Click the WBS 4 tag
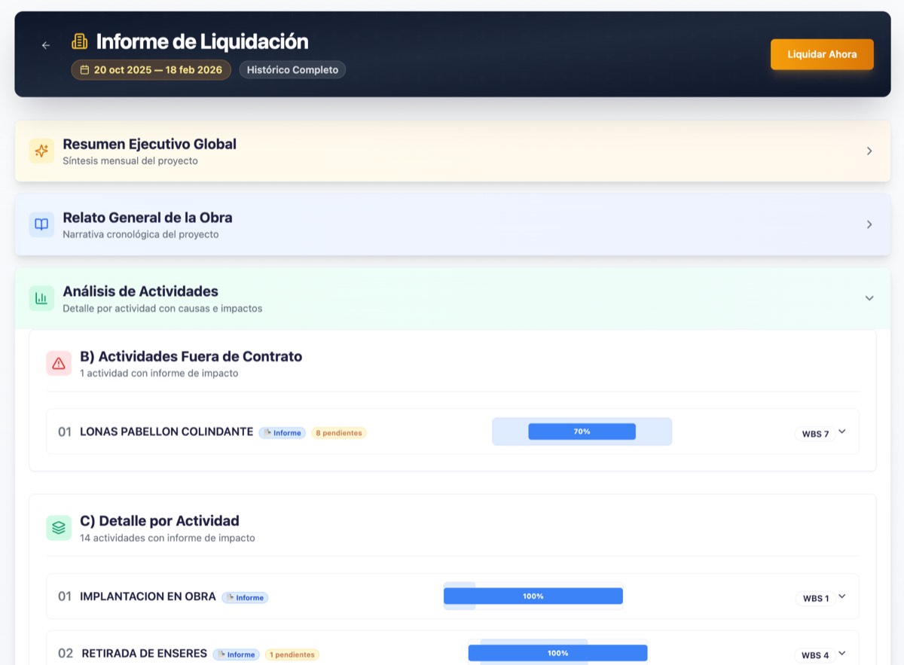 [815, 655]
